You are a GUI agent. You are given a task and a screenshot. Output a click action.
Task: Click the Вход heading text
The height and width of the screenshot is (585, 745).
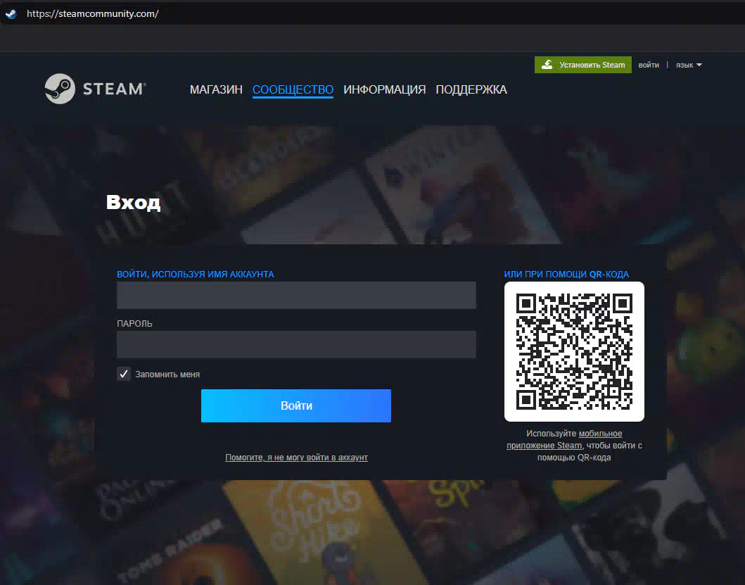pos(133,202)
